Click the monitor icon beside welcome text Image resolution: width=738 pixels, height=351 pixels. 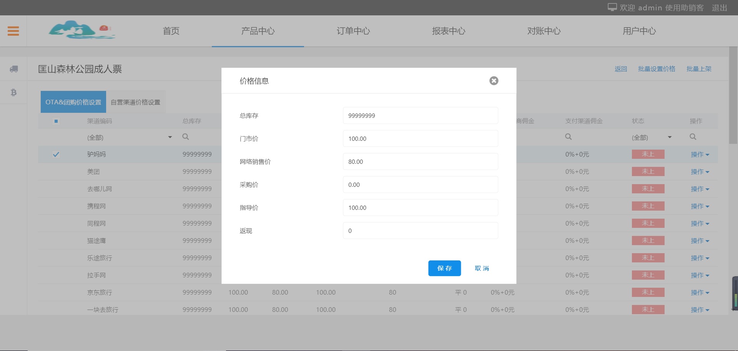pyautogui.click(x=612, y=7)
